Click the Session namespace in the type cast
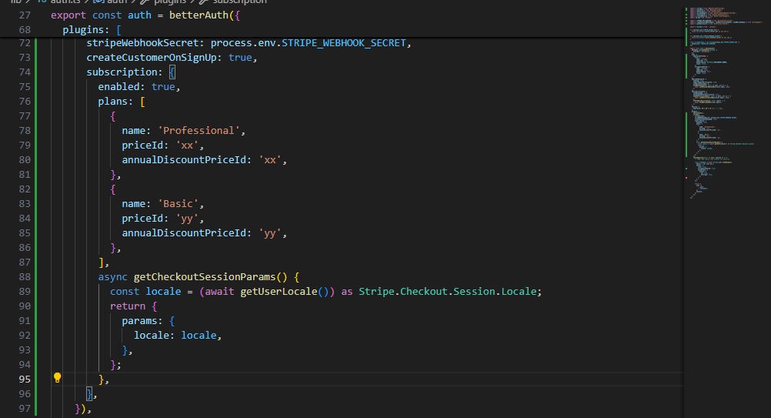The width and height of the screenshot is (771, 418). click(x=474, y=292)
